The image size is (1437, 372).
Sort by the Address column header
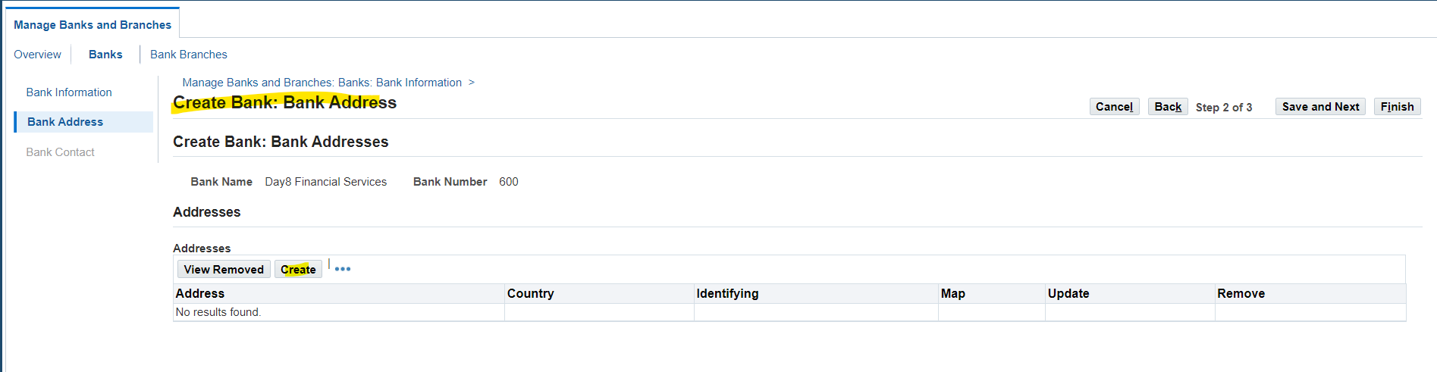click(200, 294)
